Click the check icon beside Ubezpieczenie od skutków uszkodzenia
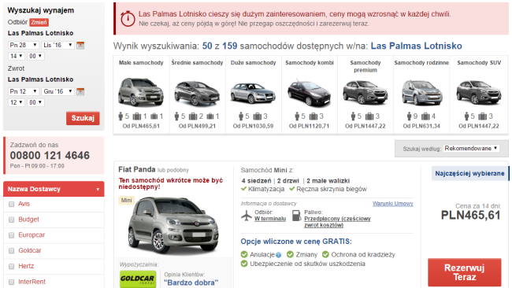 click(244, 264)
